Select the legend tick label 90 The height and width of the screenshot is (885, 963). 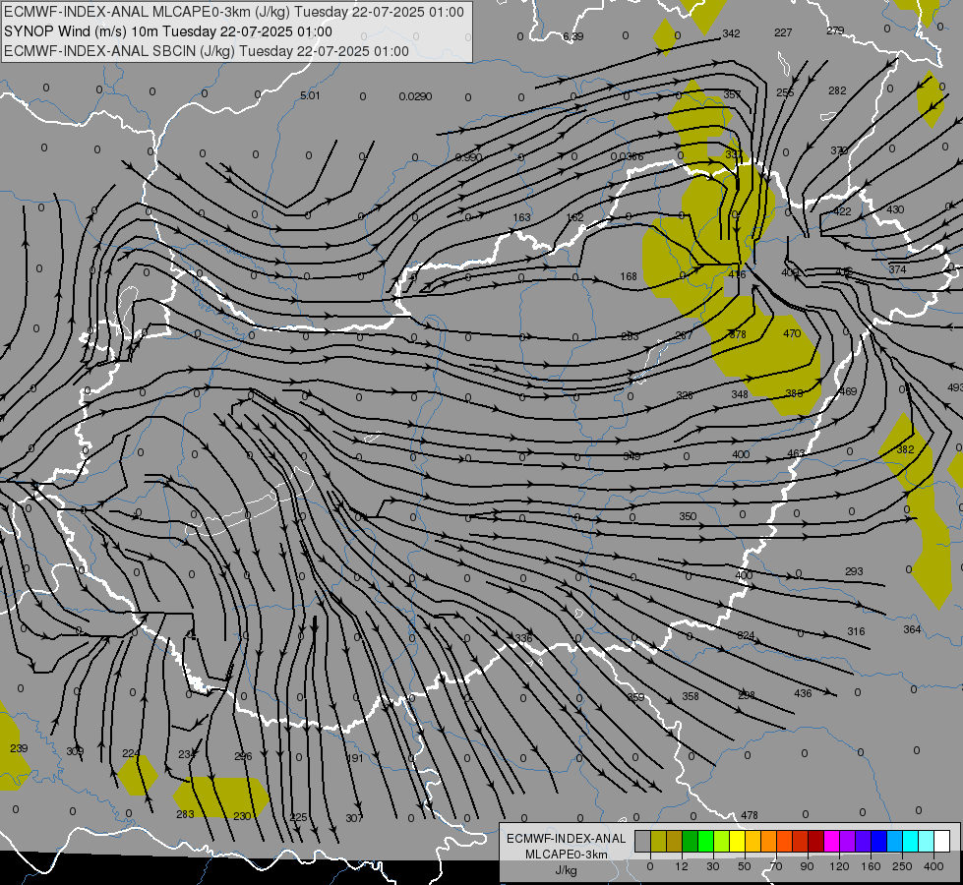(x=807, y=866)
